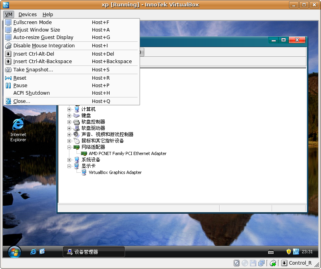Screen dimensions: 321x269
Task: Click the network adapter indicator in status bar
Action: coord(261,263)
